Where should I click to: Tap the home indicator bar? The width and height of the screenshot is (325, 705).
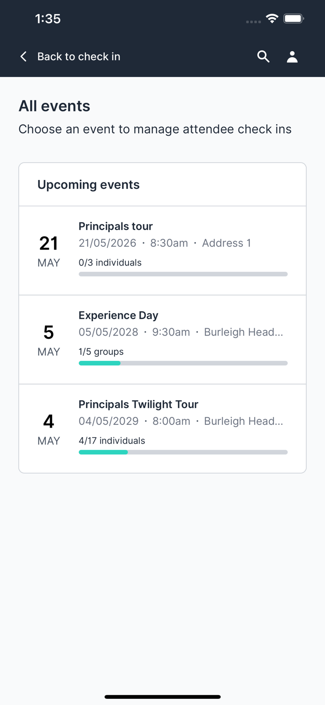162,697
